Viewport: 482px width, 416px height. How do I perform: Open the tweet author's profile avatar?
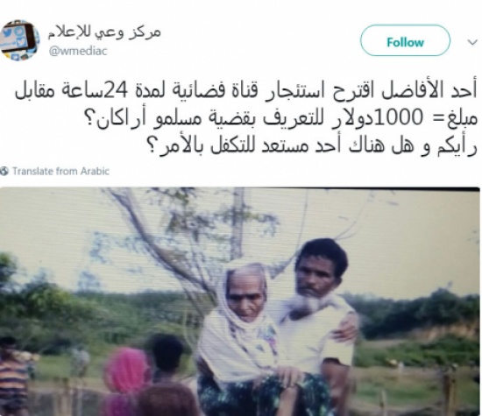pos(19,40)
